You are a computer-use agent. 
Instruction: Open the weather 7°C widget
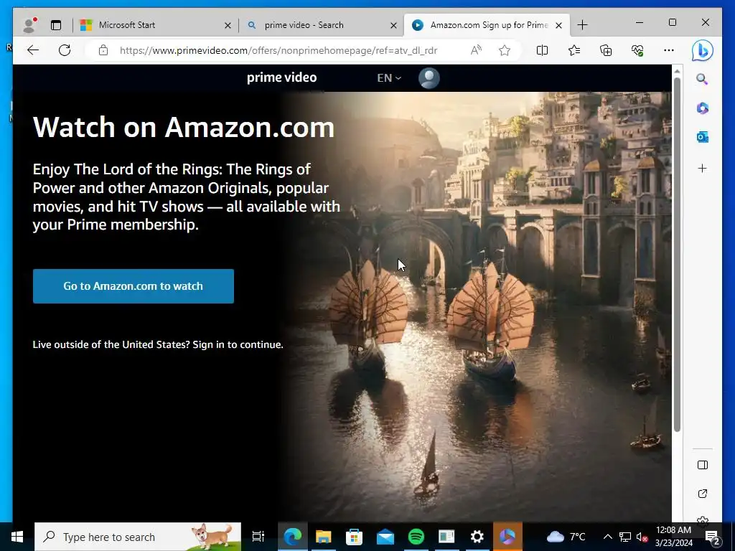tap(566, 537)
